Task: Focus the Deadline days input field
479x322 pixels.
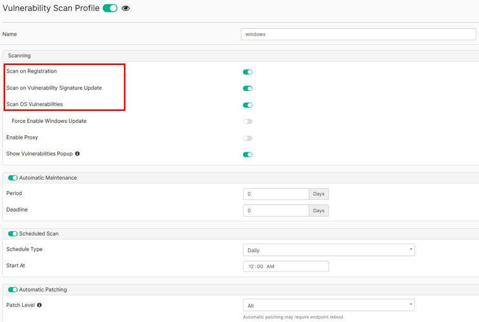Action: [x=276, y=211]
